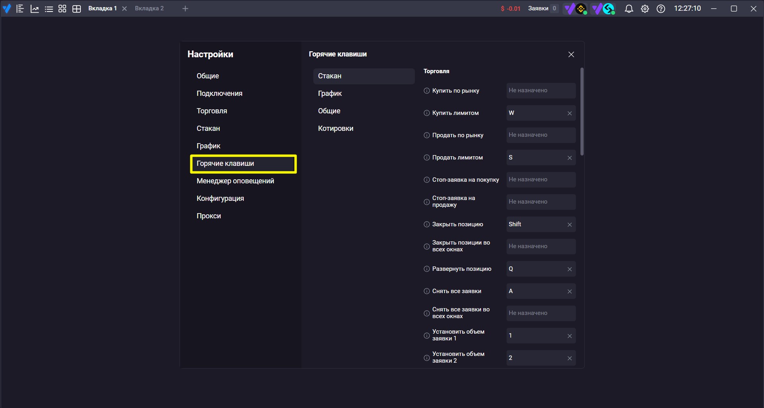Screen dimensions: 764x408
Task: Open the chart icon in top toolbar
Action: click(35, 8)
